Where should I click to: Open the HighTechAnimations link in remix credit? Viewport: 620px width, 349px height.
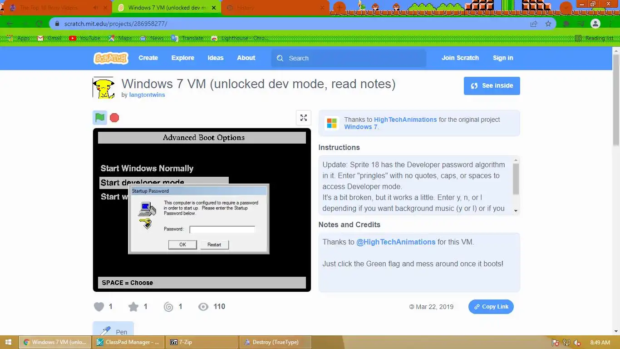tap(405, 120)
